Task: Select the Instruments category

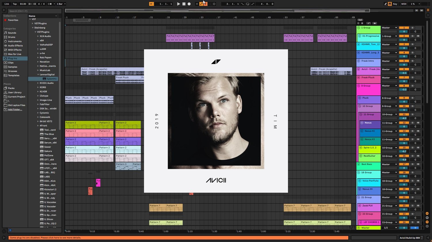Action: coord(15,41)
